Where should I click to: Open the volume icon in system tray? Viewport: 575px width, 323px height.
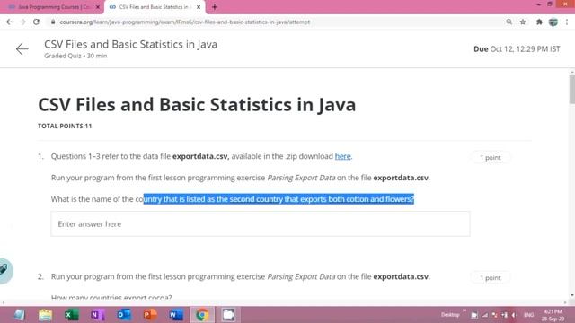point(514,315)
